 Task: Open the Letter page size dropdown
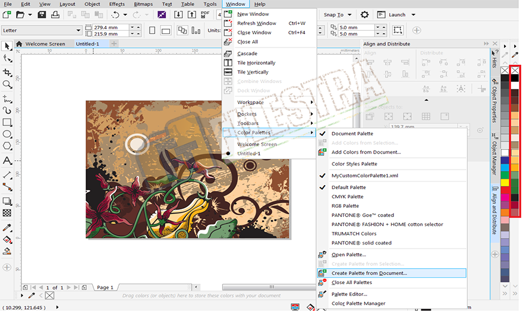click(78, 30)
